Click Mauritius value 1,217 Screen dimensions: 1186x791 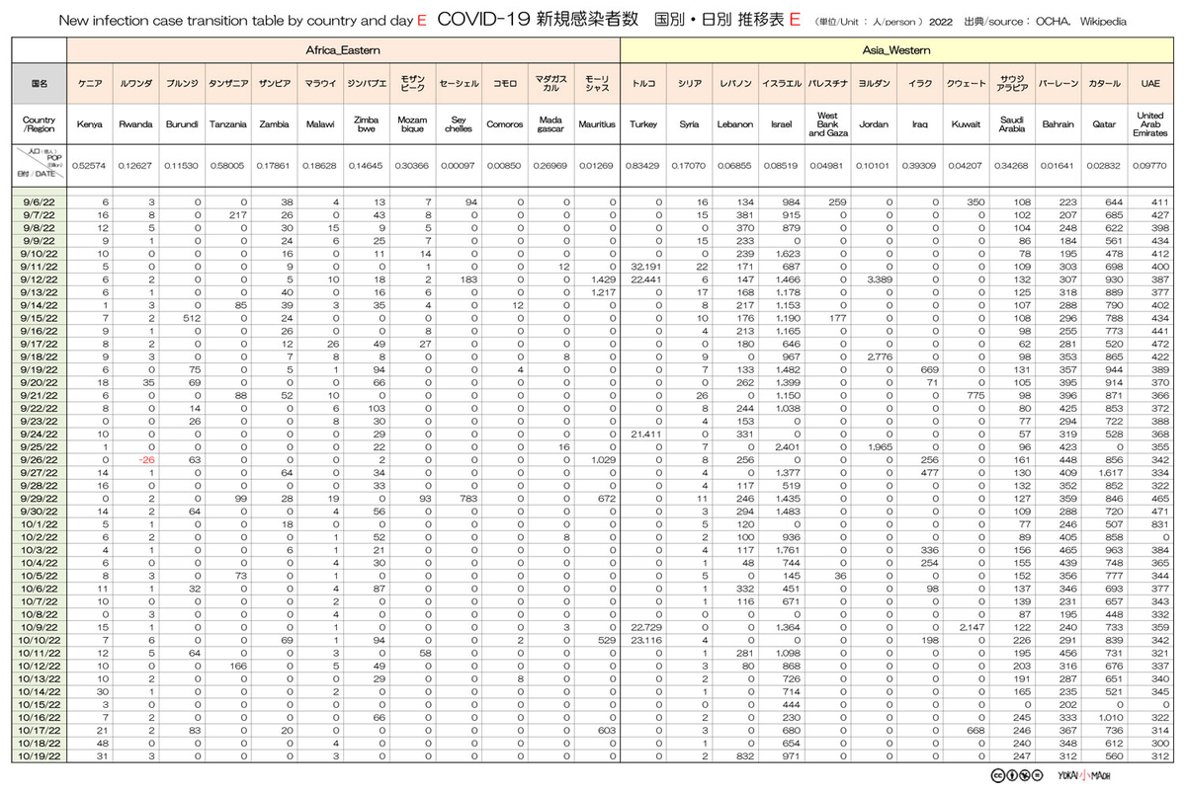pos(602,293)
